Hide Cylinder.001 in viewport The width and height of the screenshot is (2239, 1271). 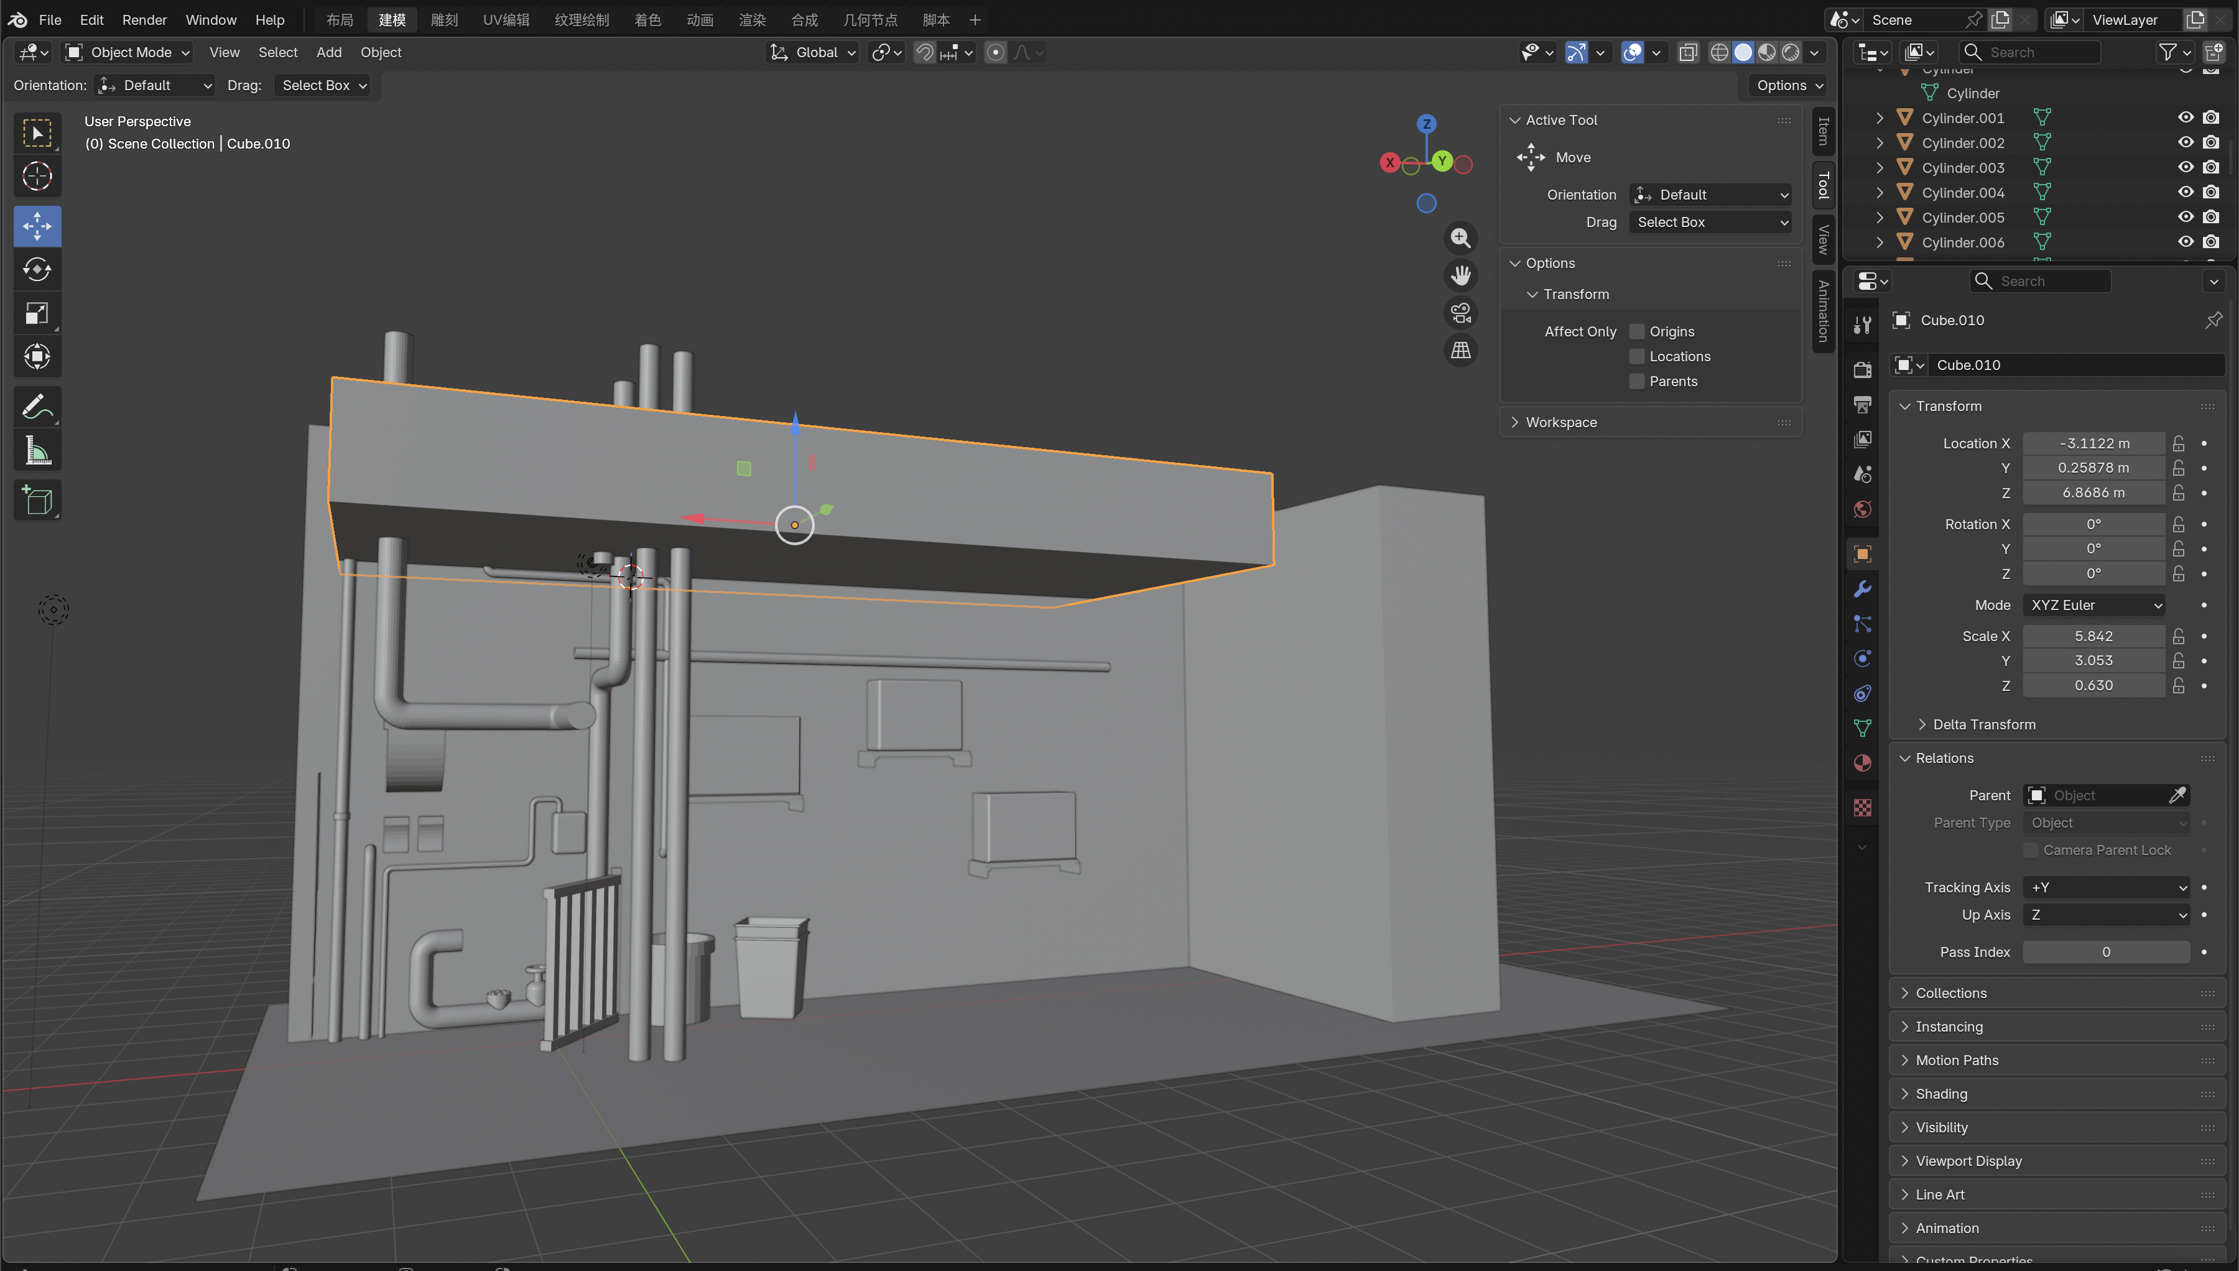click(2185, 118)
